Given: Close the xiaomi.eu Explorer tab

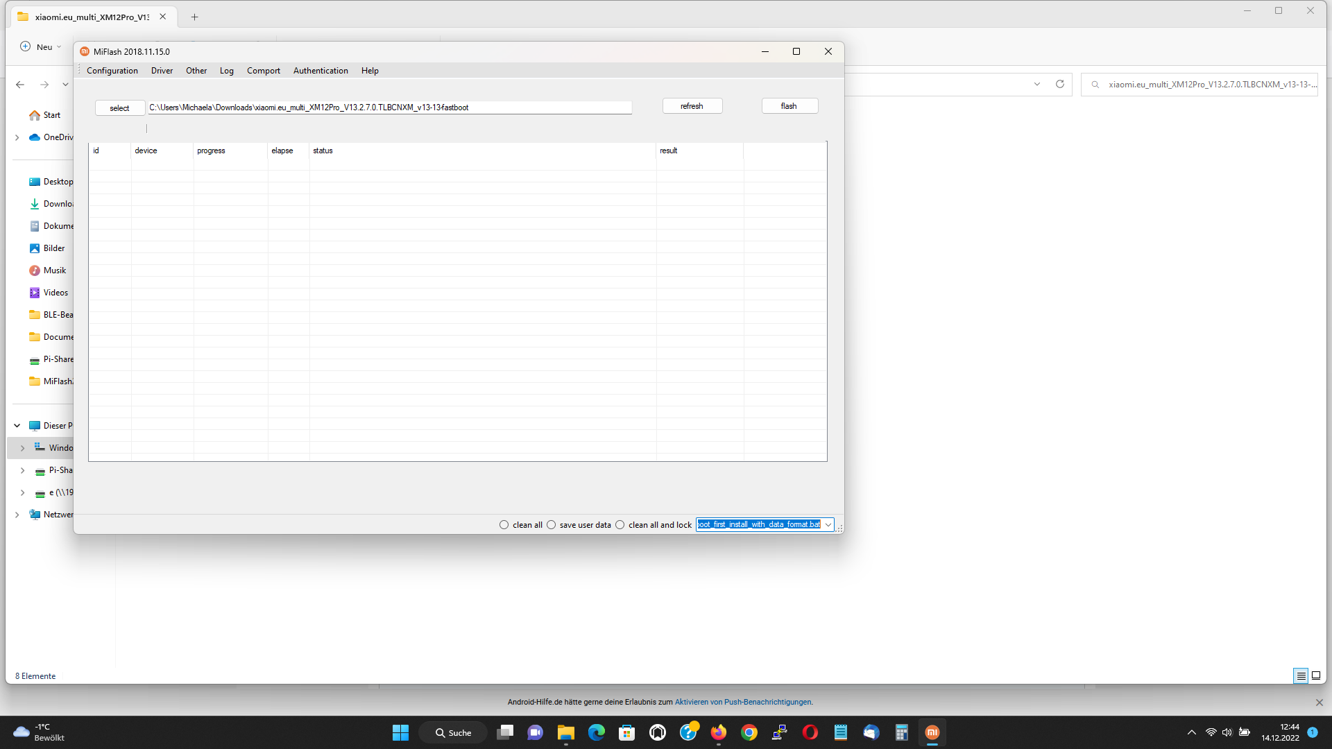Looking at the screenshot, I should pos(163,17).
